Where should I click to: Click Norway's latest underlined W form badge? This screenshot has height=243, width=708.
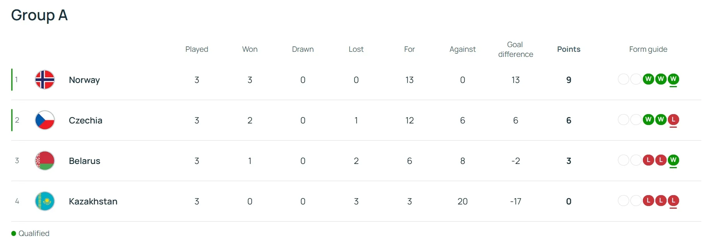[x=673, y=79]
